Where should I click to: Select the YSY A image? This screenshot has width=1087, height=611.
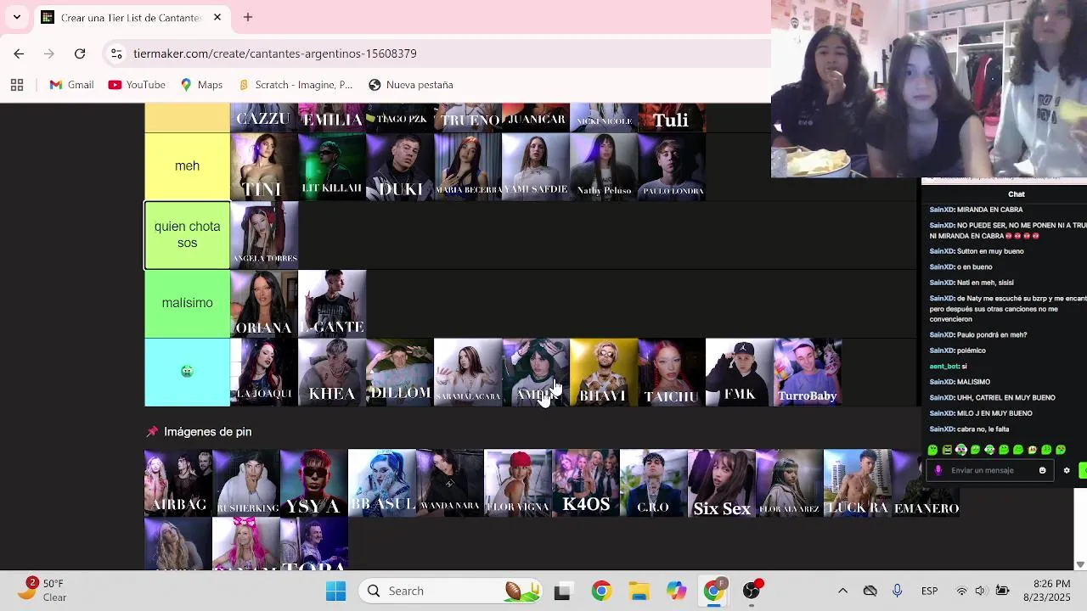(x=314, y=483)
